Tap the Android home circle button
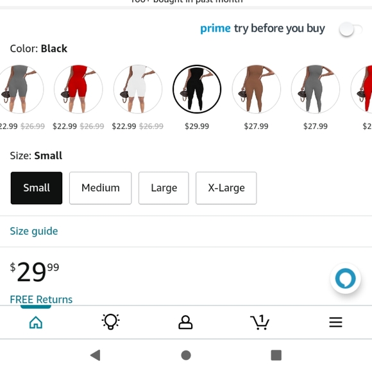This screenshot has height=371, width=372. 186,356
